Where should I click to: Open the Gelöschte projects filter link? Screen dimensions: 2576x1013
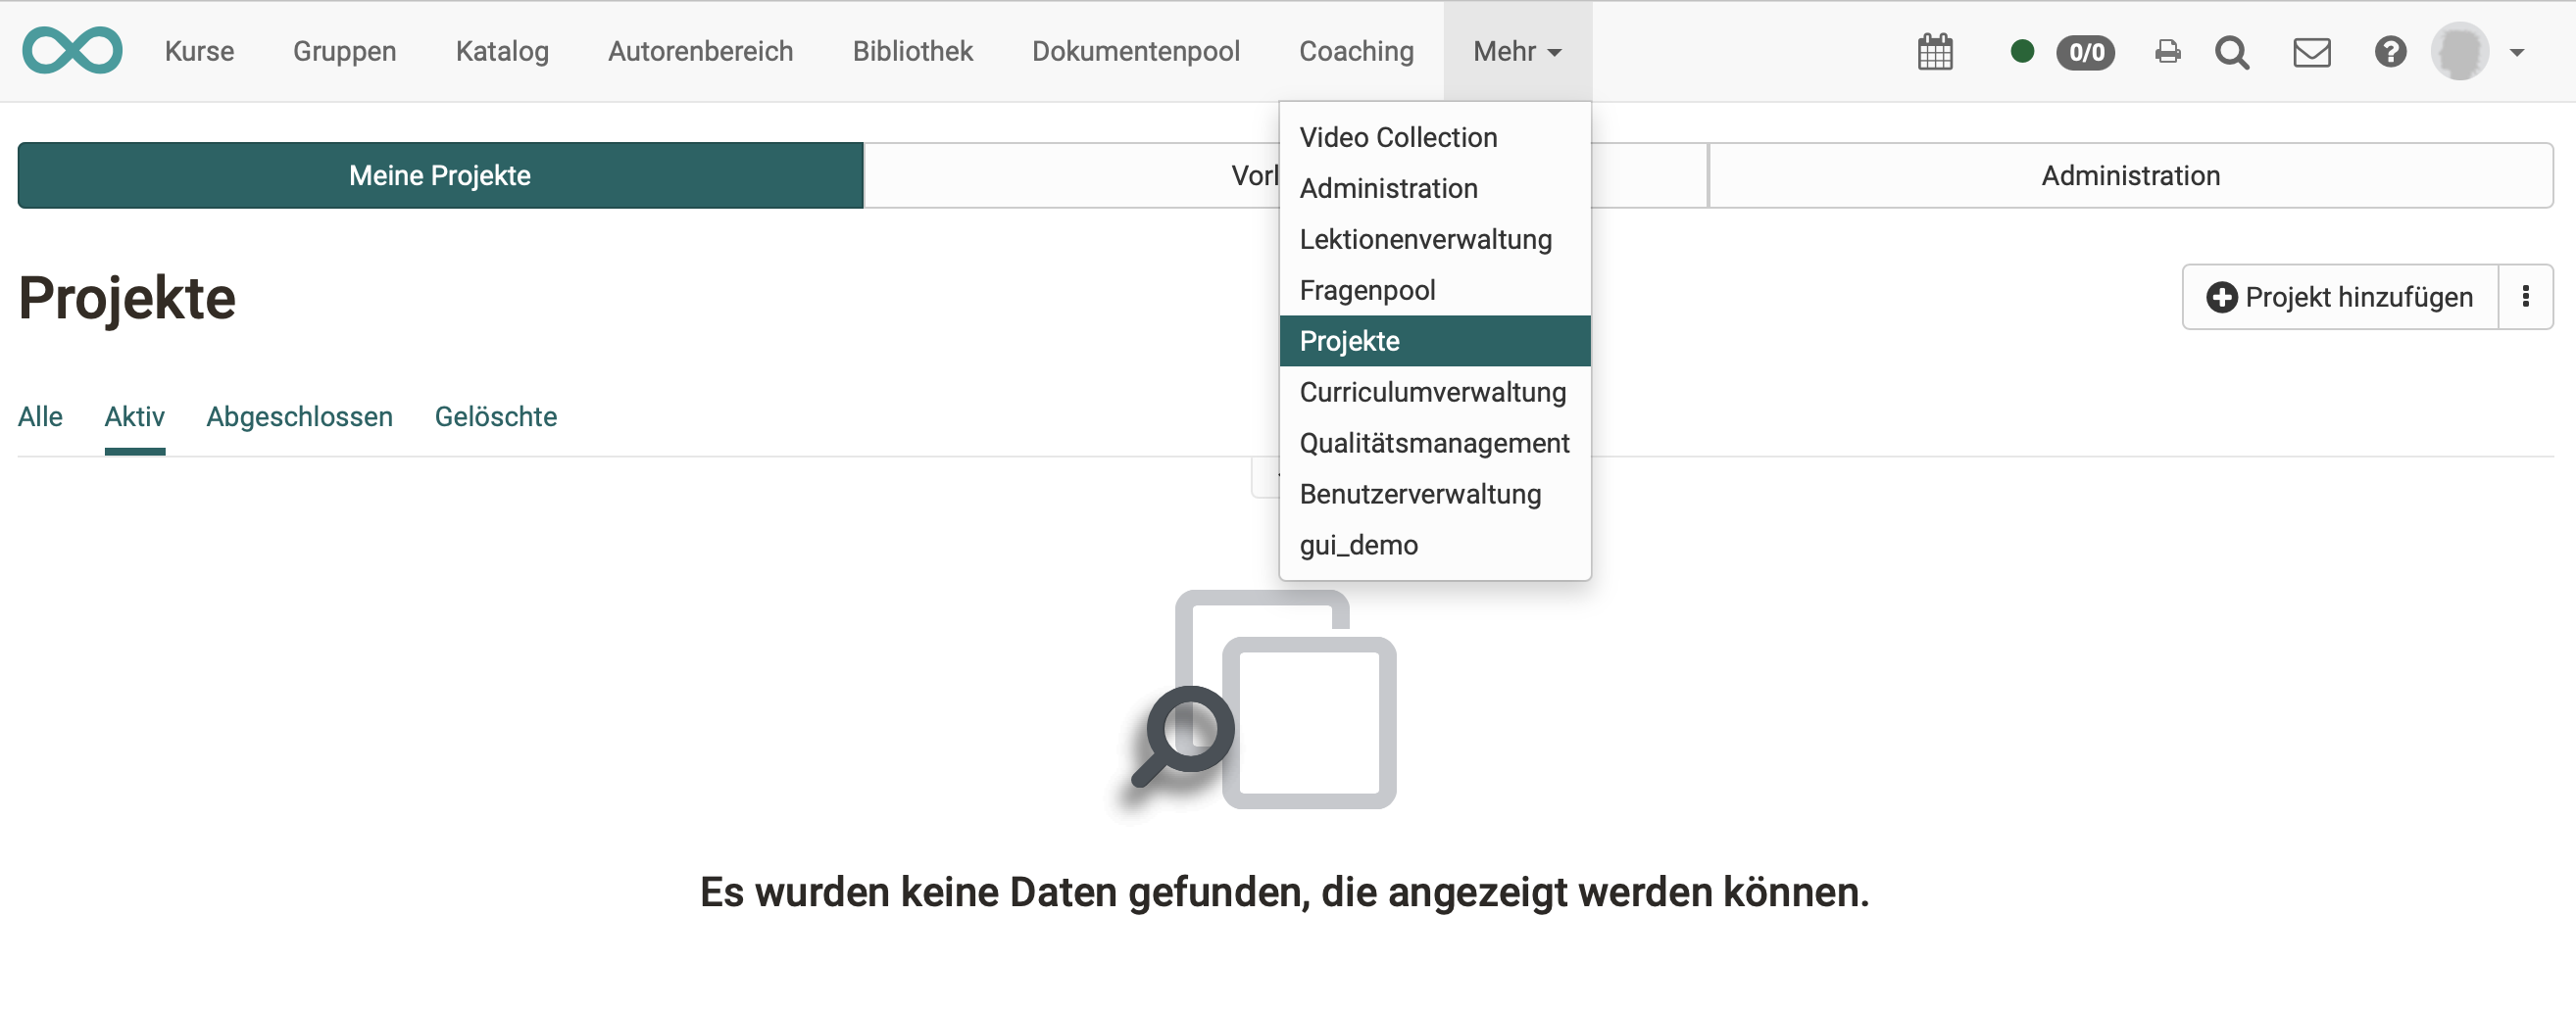495,416
